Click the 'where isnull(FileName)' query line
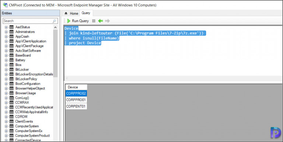283x142 pixels. [92, 38]
